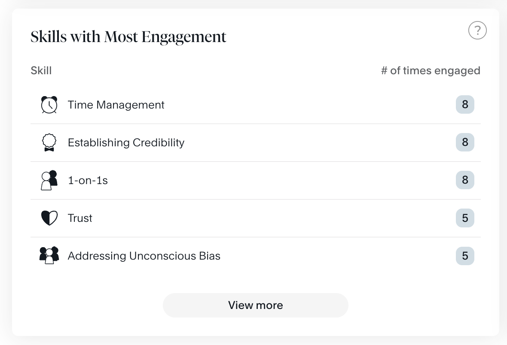Select the Trust skill label
Viewport: 507px width, 345px height.
(80, 218)
